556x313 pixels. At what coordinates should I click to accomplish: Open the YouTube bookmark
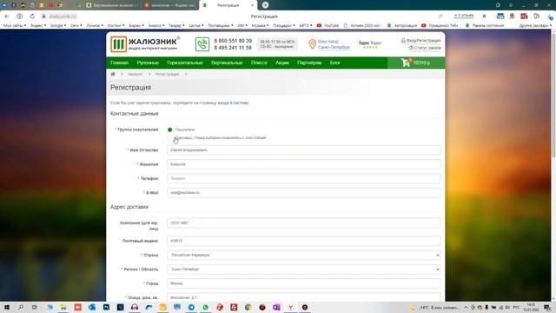click(328, 25)
